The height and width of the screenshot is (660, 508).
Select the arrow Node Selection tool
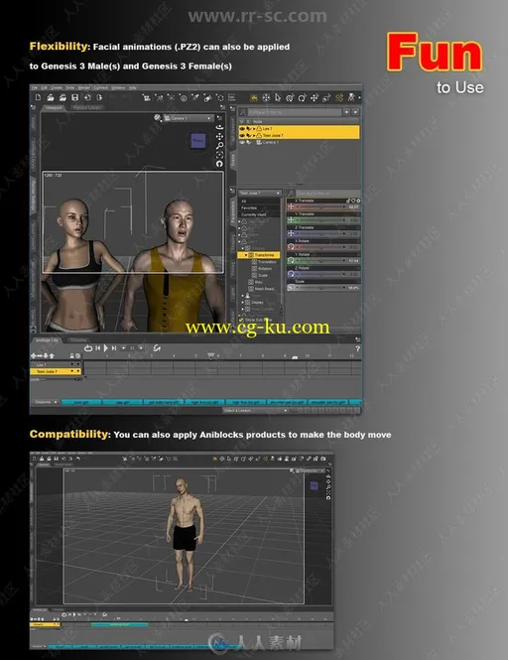[x=278, y=98]
